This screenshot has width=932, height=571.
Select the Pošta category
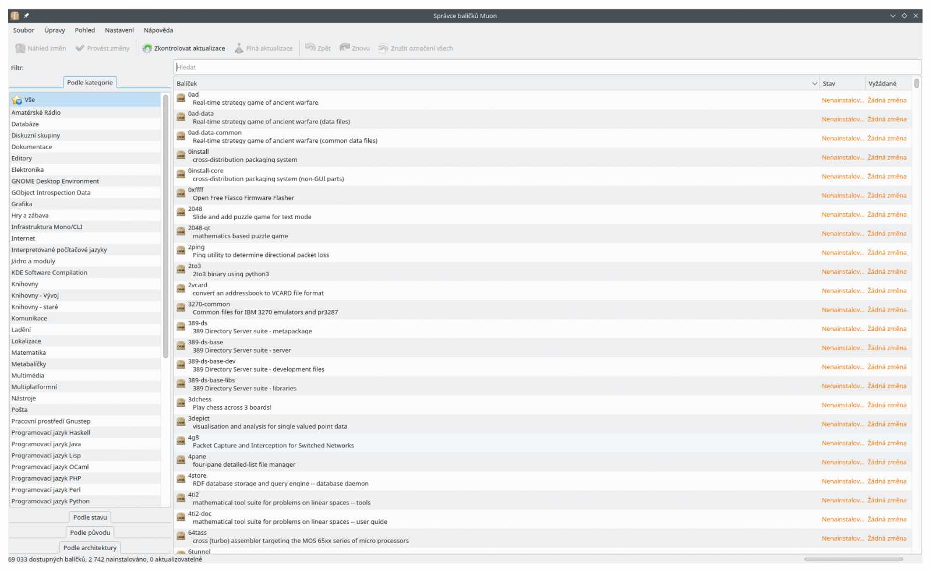pyautogui.click(x=85, y=410)
